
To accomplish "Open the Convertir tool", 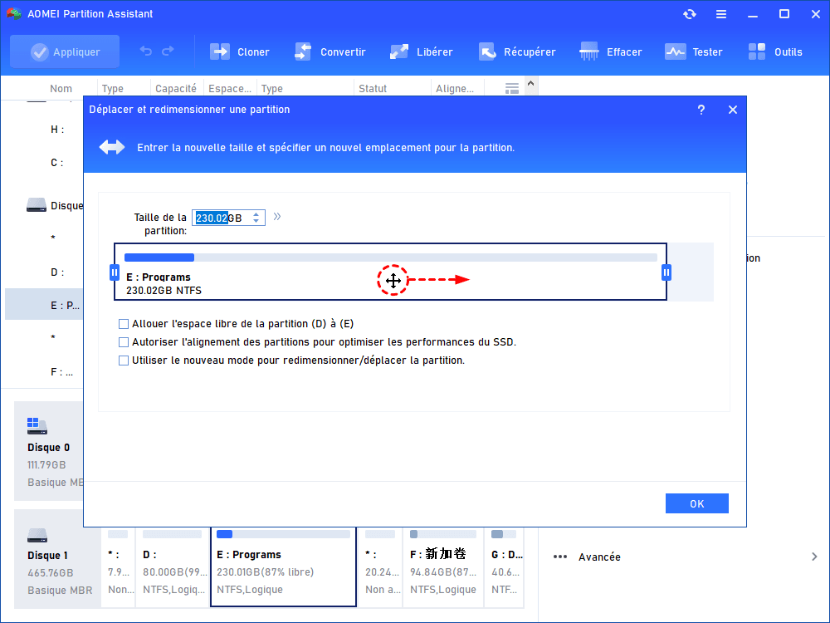I will (x=330, y=52).
